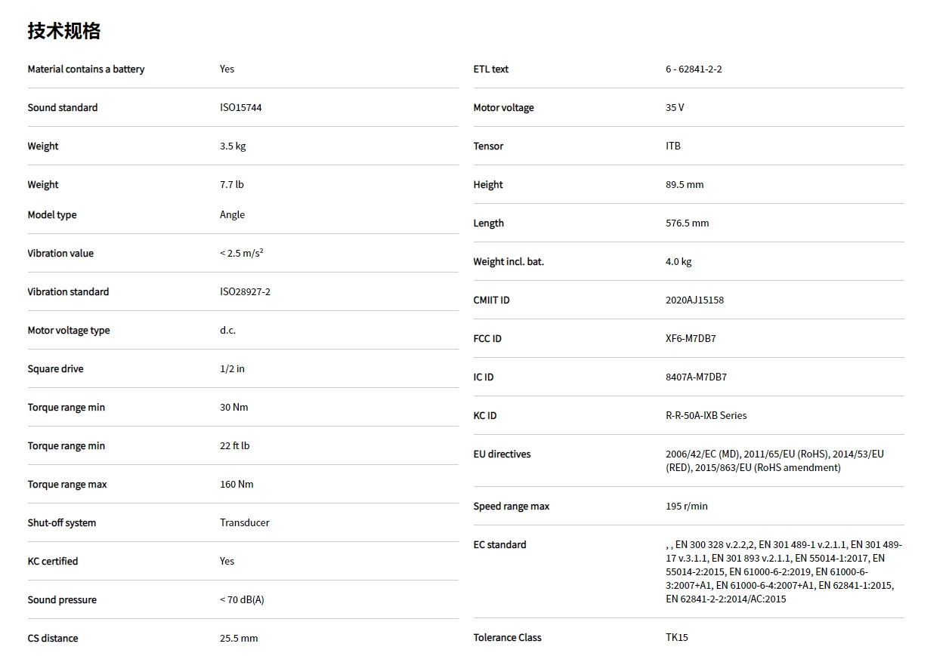This screenshot has width=946, height=656.
Task: Select the 22 ft lb torque value
Action: 235,446
